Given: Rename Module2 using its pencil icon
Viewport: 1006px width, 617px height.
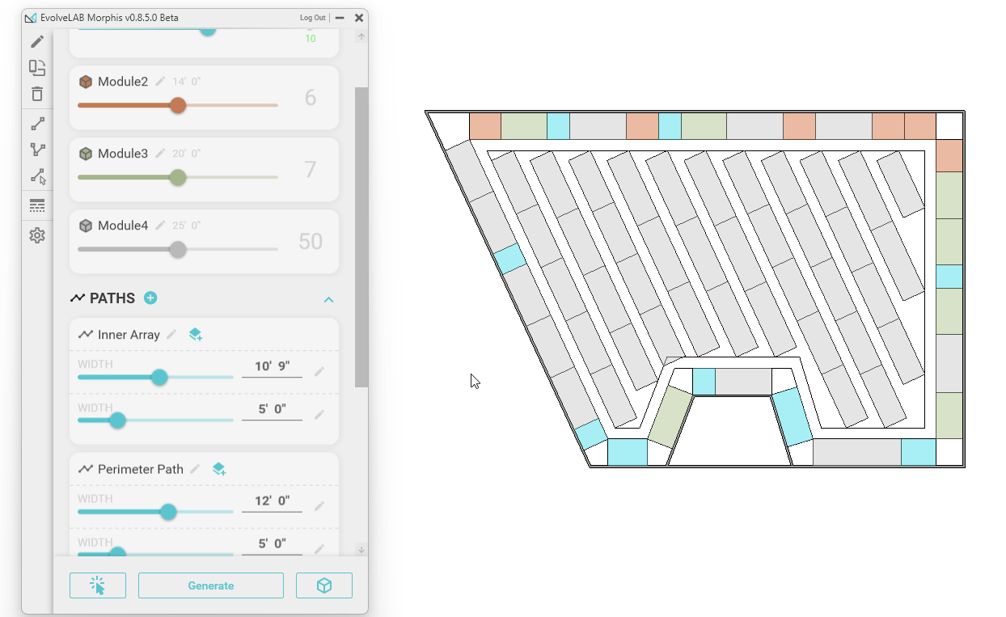Looking at the screenshot, I should [x=161, y=82].
